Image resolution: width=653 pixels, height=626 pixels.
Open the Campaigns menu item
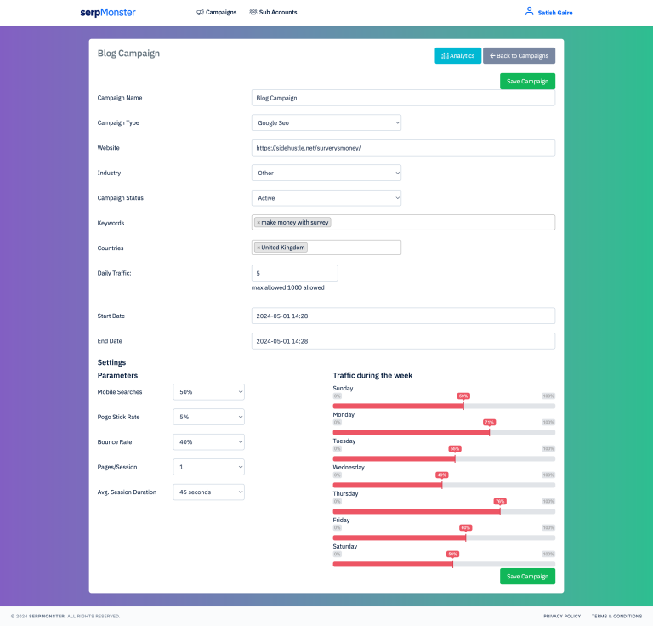[x=217, y=13]
